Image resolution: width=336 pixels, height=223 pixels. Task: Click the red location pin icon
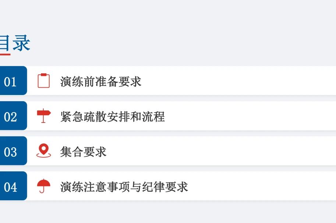point(44,151)
